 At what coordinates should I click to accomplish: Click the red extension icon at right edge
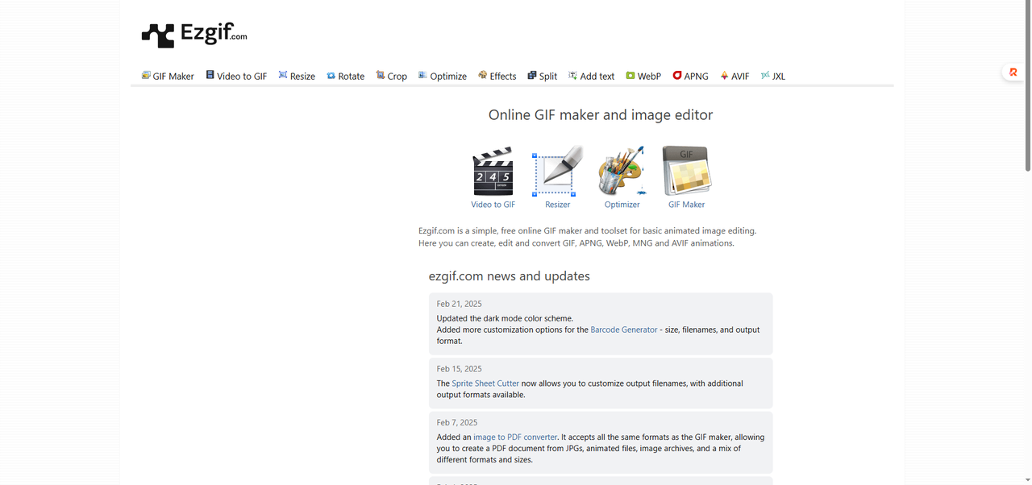coord(1013,72)
